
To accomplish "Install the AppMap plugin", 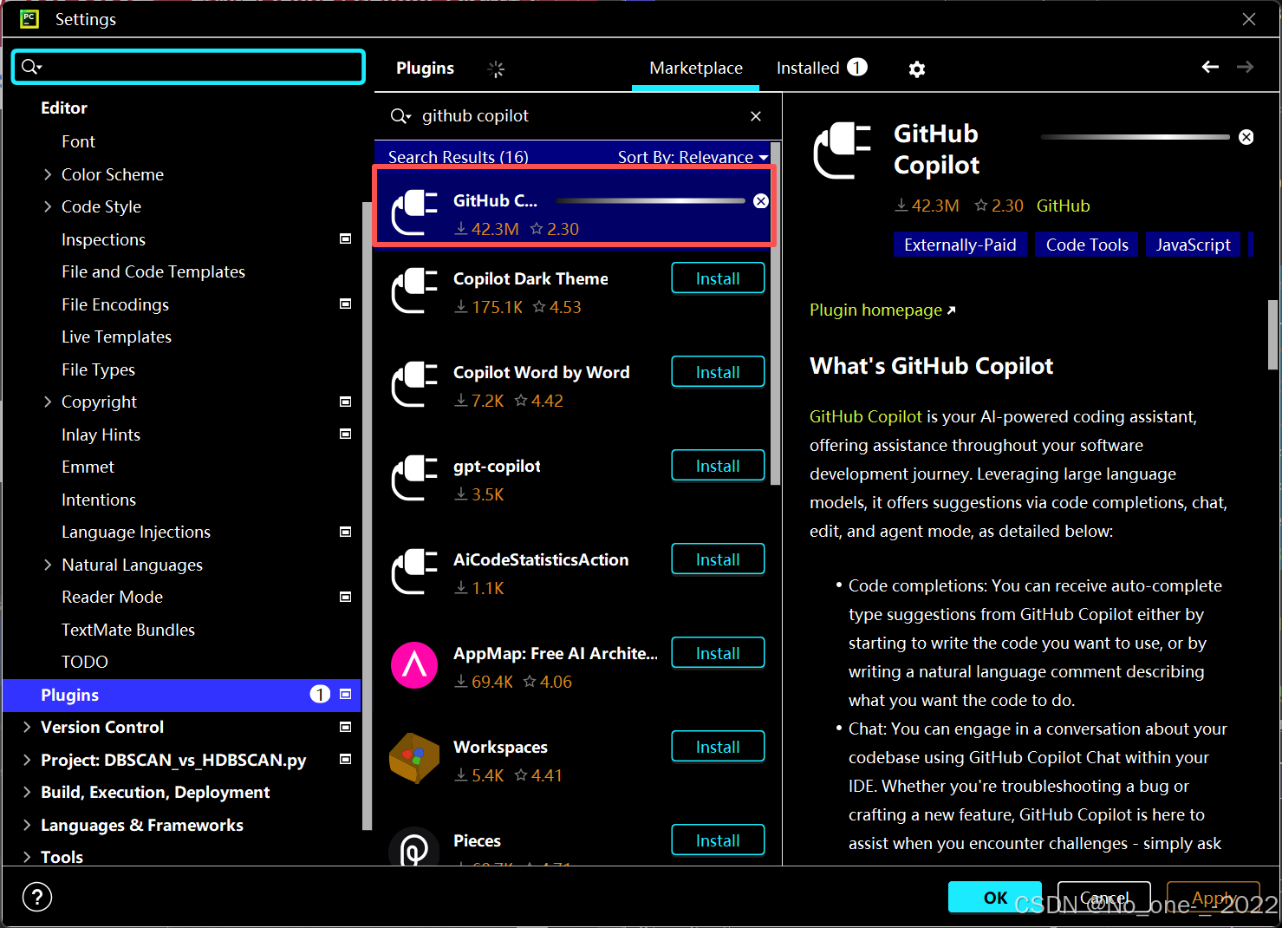I will pyautogui.click(x=718, y=653).
